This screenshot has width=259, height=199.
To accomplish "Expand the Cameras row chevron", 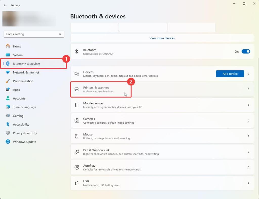I will [248, 121].
